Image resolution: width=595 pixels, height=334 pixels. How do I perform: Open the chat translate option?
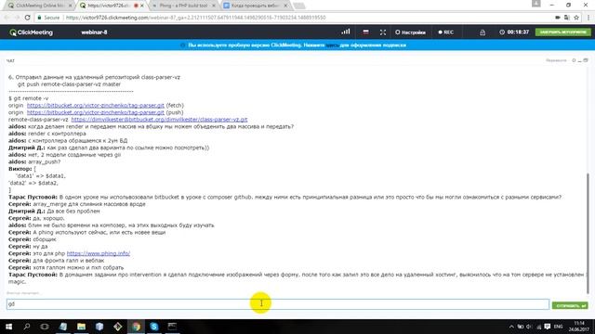[x=556, y=60]
